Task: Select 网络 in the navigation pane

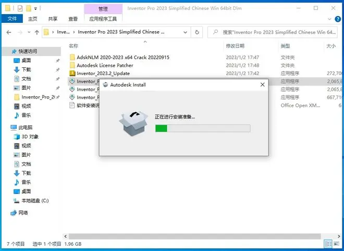Action: tap(23, 212)
